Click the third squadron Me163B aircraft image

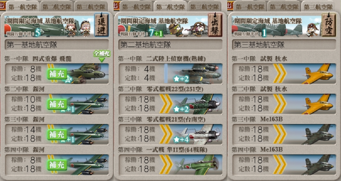pyautogui.click(x=318, y=134)
